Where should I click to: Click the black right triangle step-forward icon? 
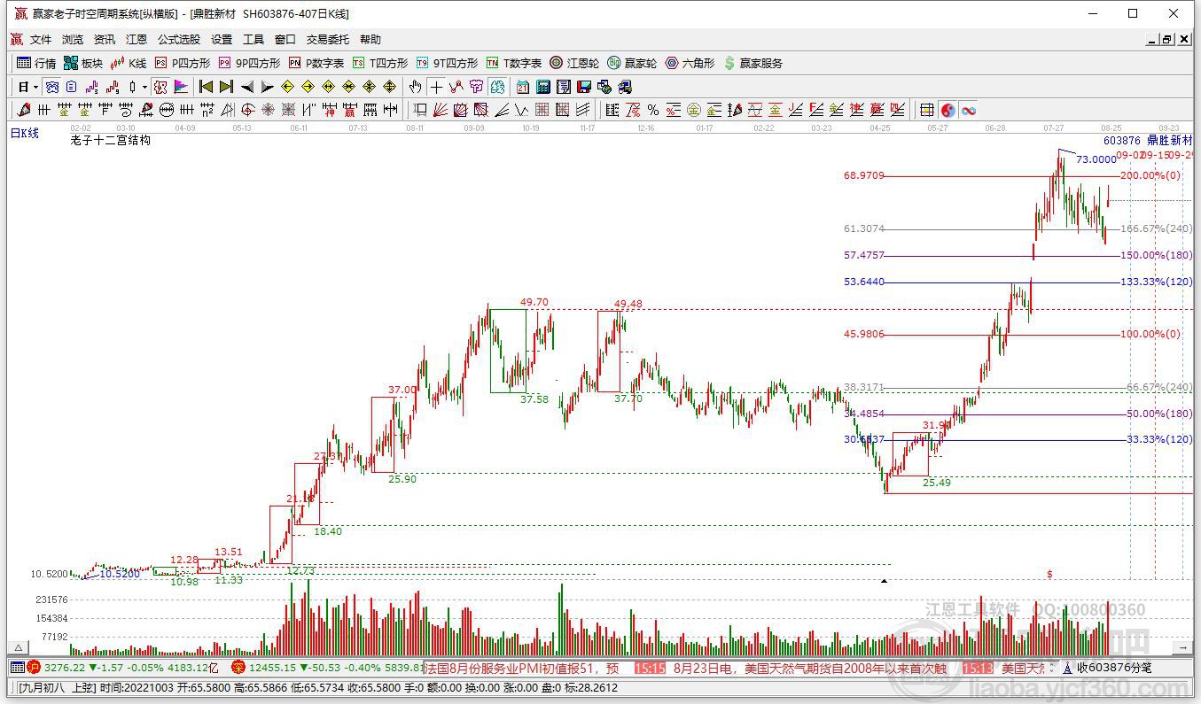(x=267, y=87)
